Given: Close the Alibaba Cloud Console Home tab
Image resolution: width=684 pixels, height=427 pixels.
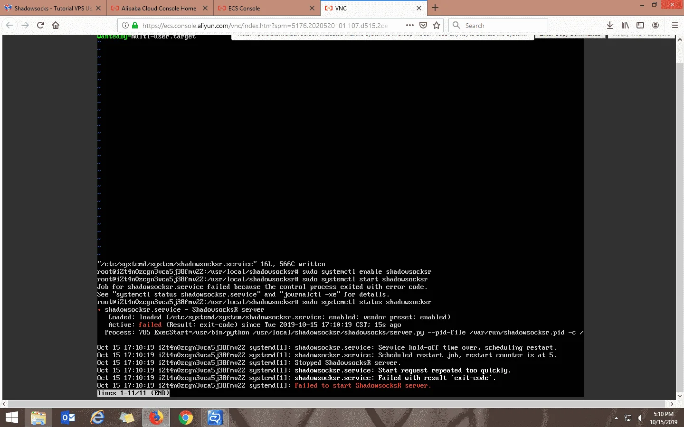Looking at the screenshot, I should [x=205, y=8].
